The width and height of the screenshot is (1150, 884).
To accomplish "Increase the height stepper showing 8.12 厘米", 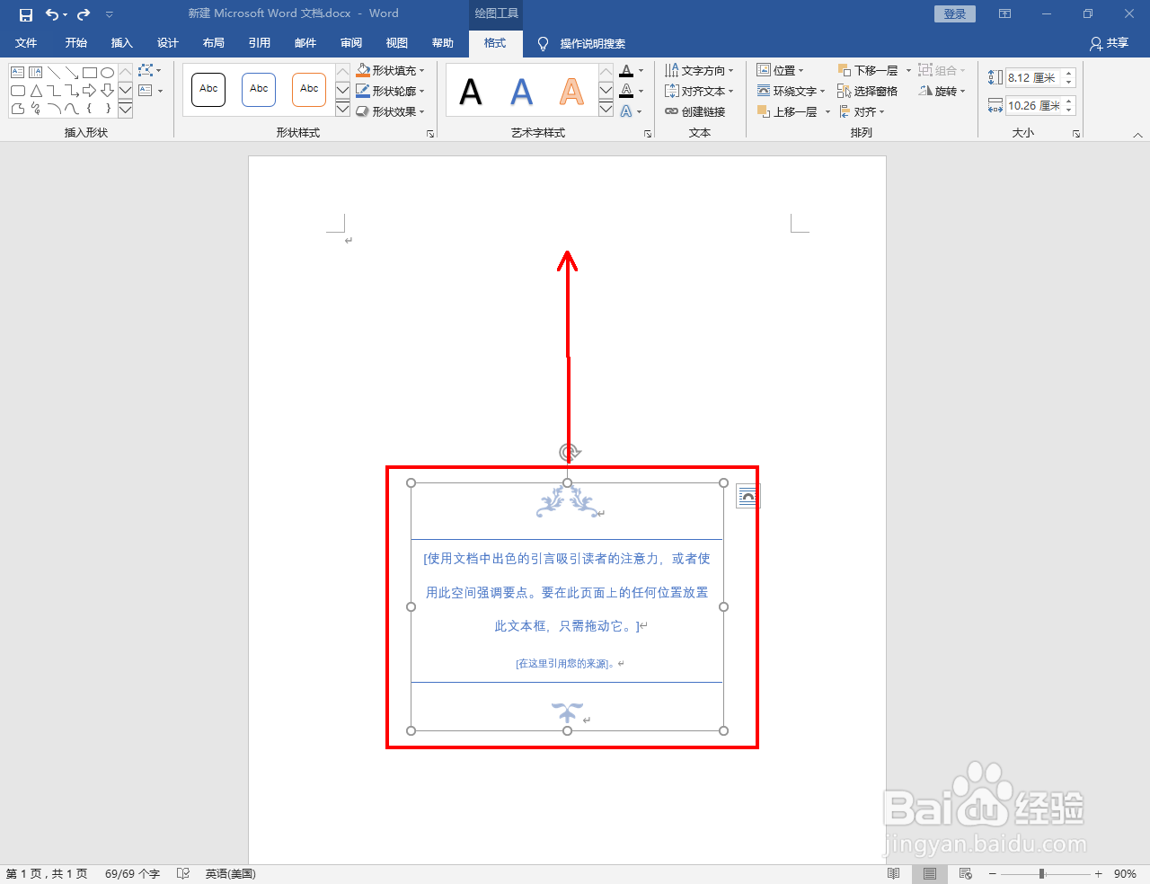I will pos(1067,73).
